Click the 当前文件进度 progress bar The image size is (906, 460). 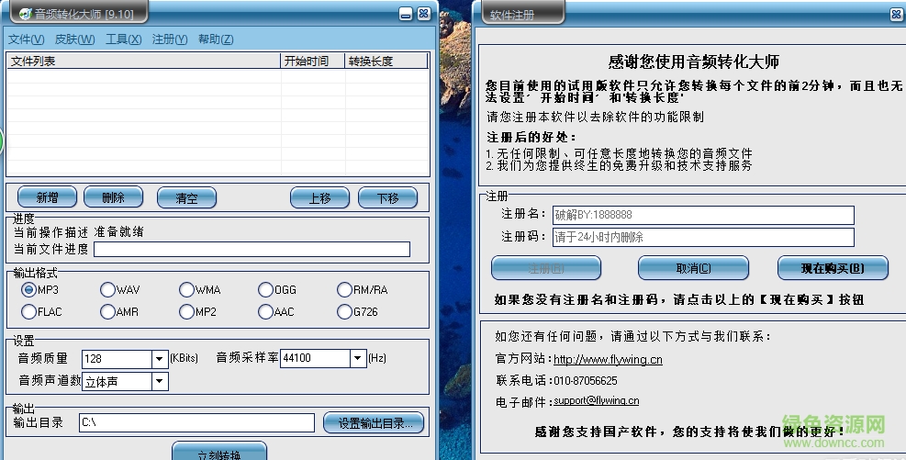pos(252,249)
